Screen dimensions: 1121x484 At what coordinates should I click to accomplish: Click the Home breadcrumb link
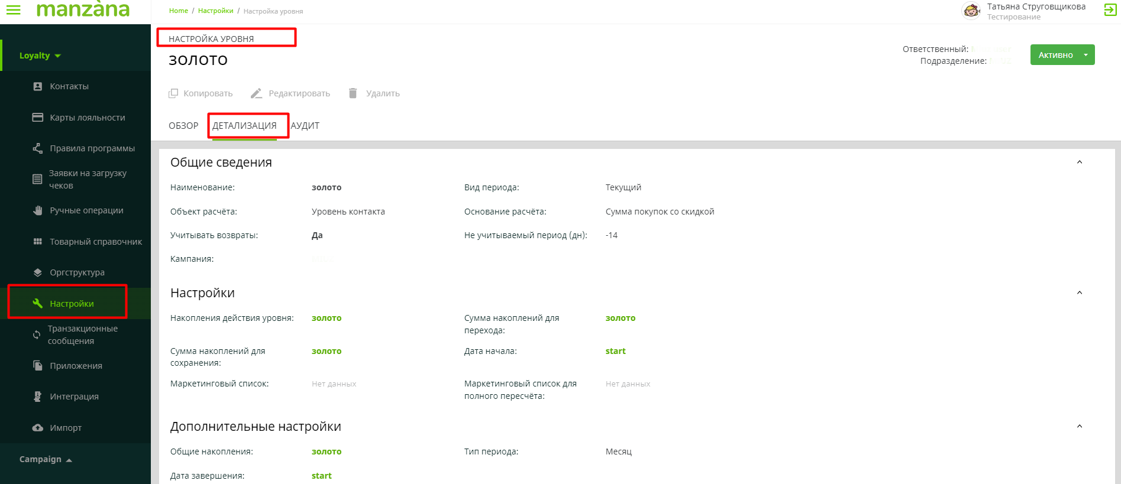point(178,11)
